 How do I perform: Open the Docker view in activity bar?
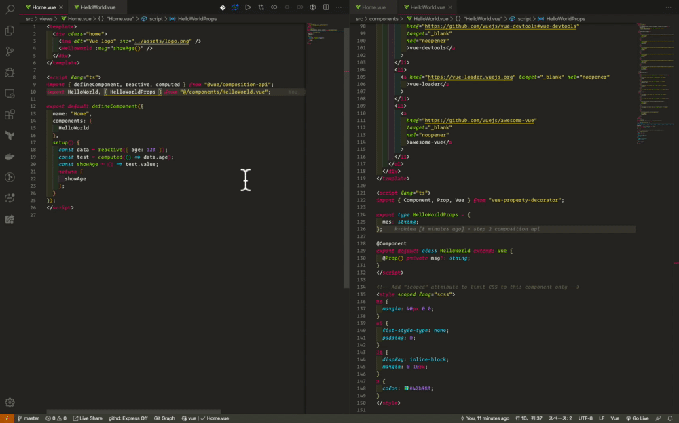click(x=10, y=157)
